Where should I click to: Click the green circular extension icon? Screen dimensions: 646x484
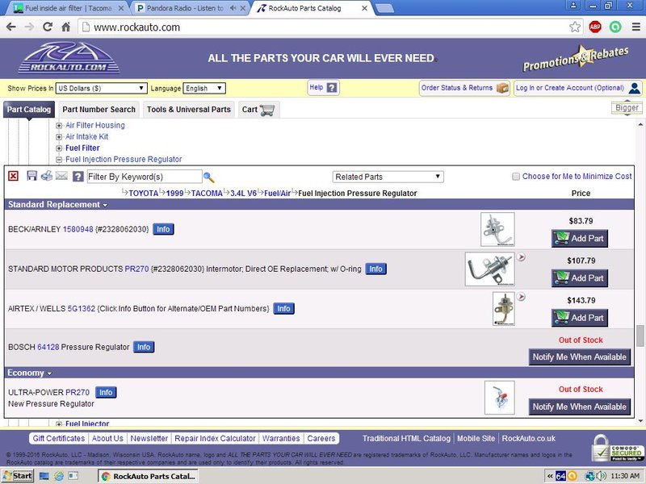[615, 27]
